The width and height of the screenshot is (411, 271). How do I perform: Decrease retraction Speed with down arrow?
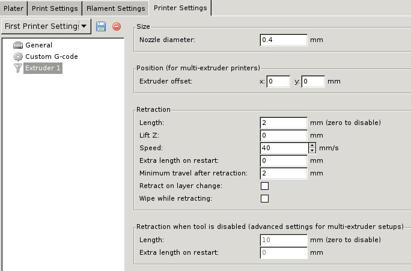312,151
